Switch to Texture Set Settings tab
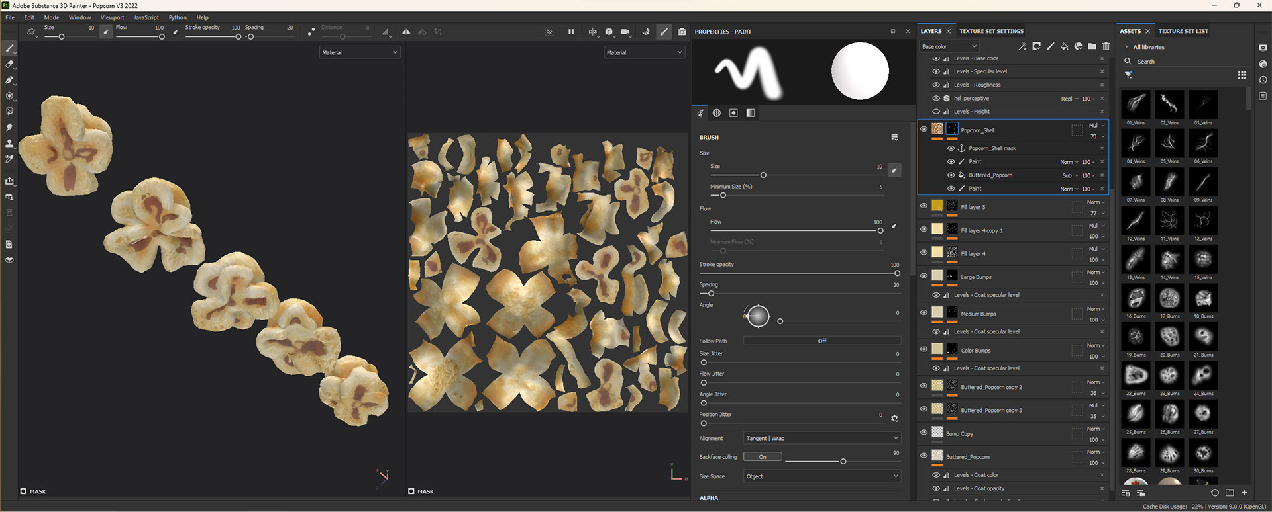The image size is (1272, 512). (991, 31)
